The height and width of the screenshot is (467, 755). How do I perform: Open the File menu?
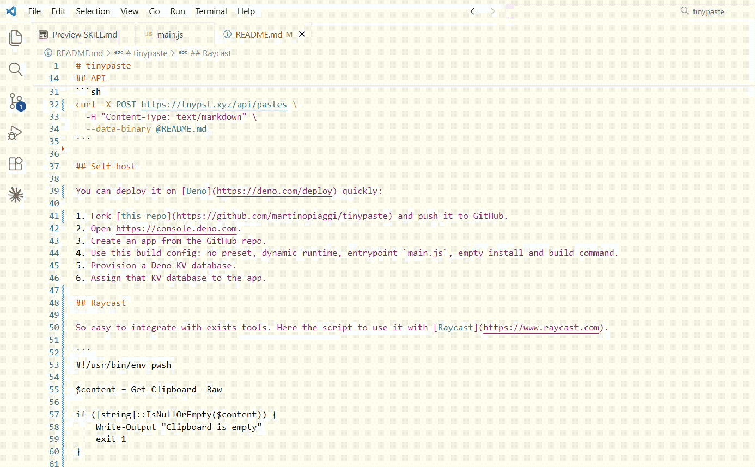(34, 11)
